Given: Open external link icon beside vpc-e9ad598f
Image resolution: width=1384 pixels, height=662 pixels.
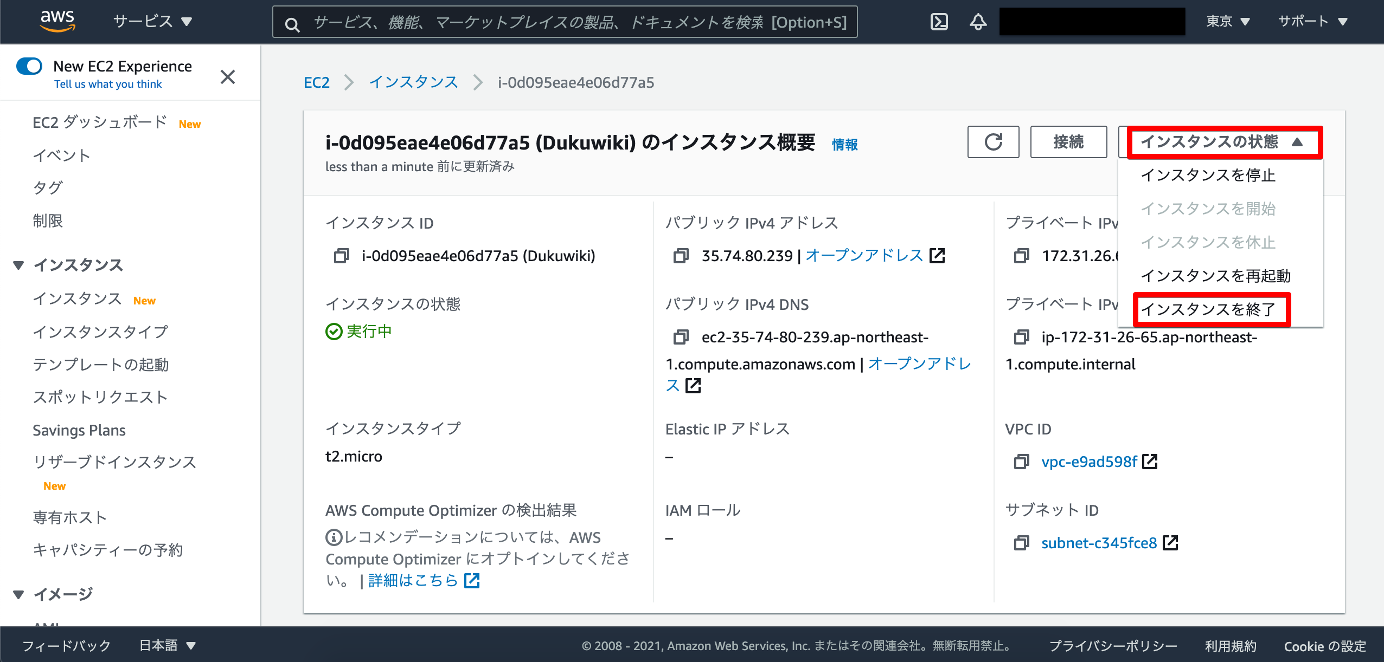Looking at the screenshot, I should coord(1150,462).
